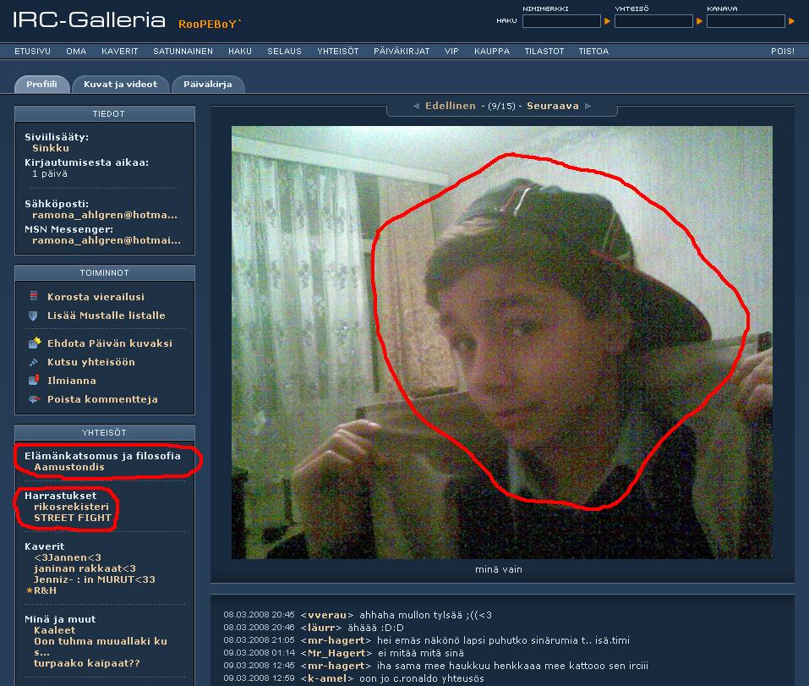The height and width of the screenshot is (686, 809).
Task: Open the R&H community
Action: click(46, 590)
